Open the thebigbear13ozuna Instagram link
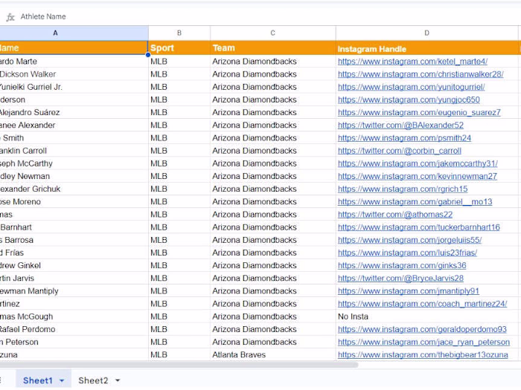 pos(423,355)
